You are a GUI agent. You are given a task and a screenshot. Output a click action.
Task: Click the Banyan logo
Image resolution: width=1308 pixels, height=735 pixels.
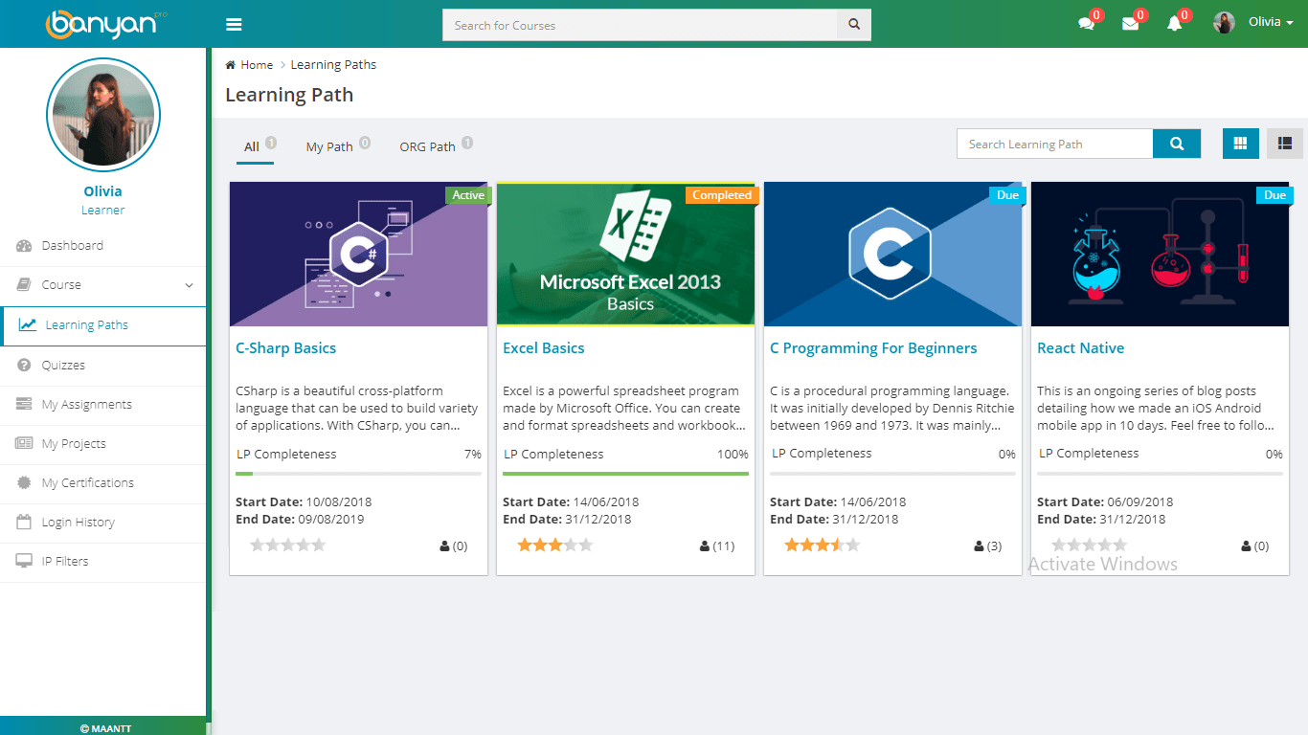click(105, 23)
